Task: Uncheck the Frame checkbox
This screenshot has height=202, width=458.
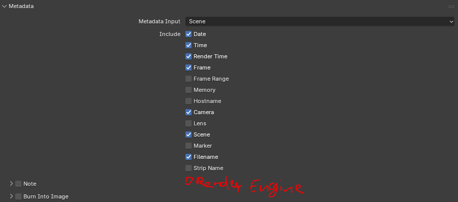Action: (188, 68)
